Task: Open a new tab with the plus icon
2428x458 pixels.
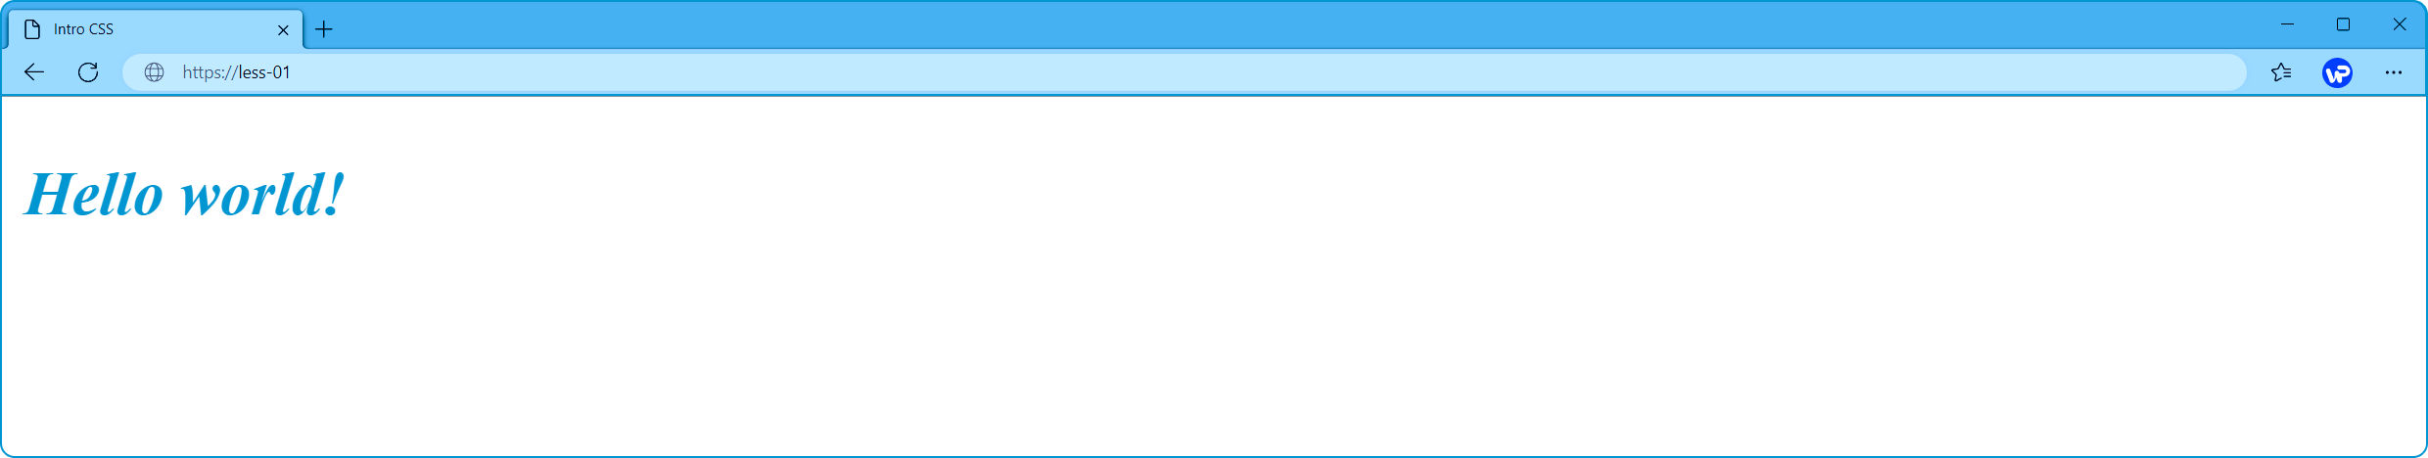Action: coord(324,29)
